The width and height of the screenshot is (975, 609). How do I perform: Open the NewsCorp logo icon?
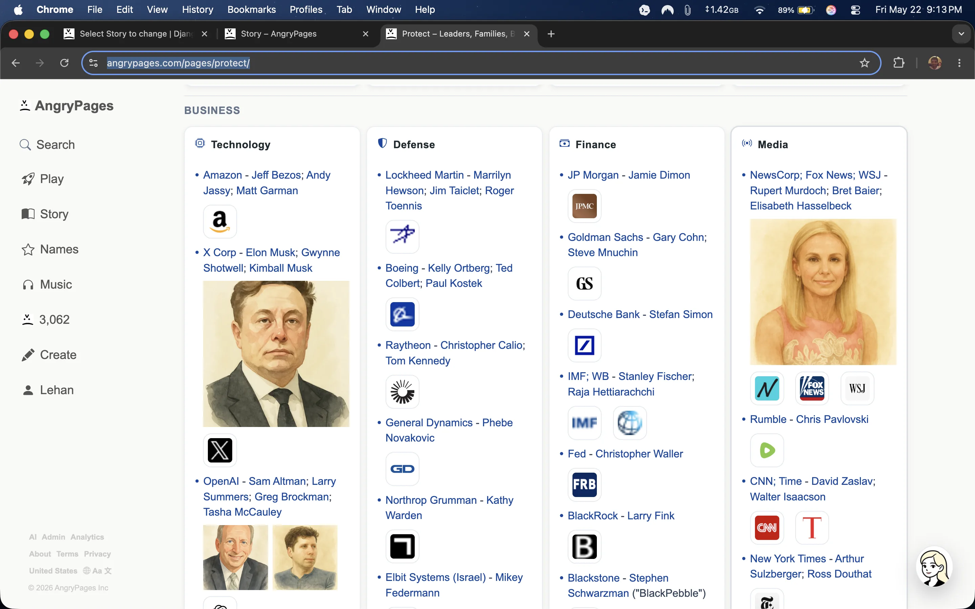click(767, 389)
